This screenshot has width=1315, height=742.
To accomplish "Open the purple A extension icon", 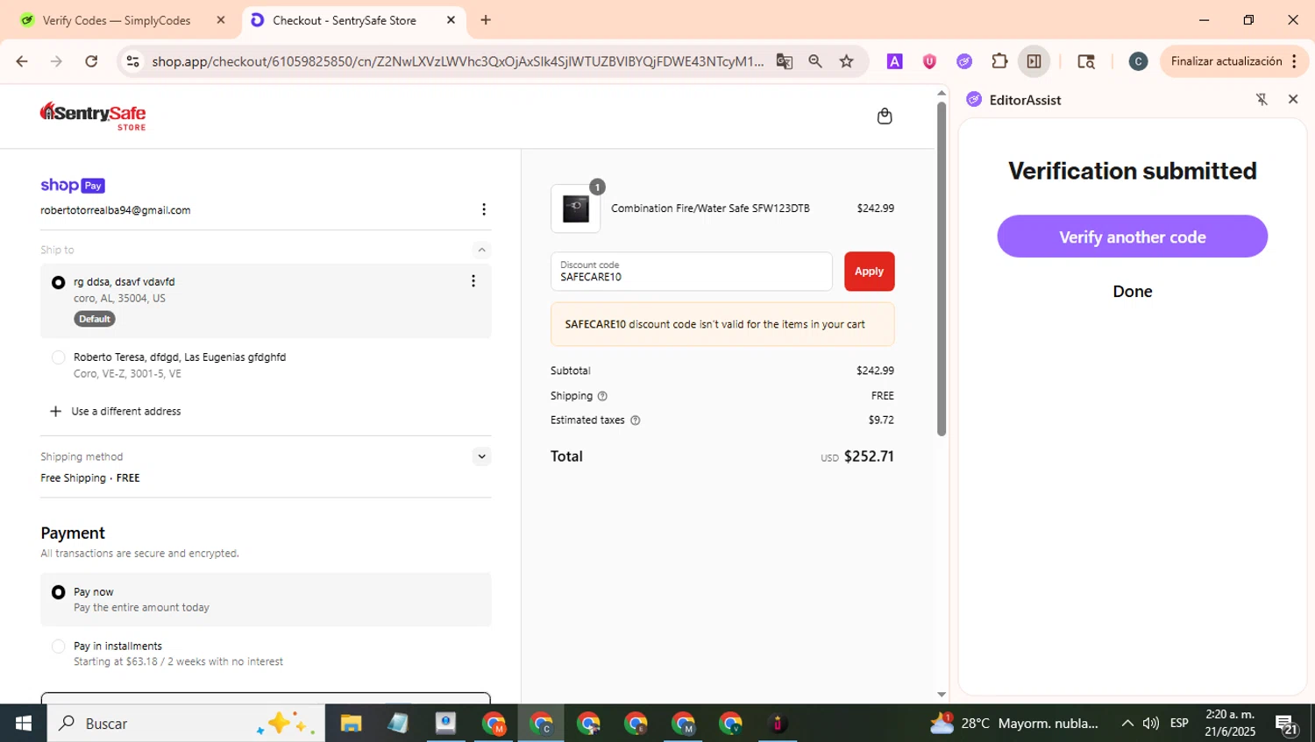I will [895, 61].
